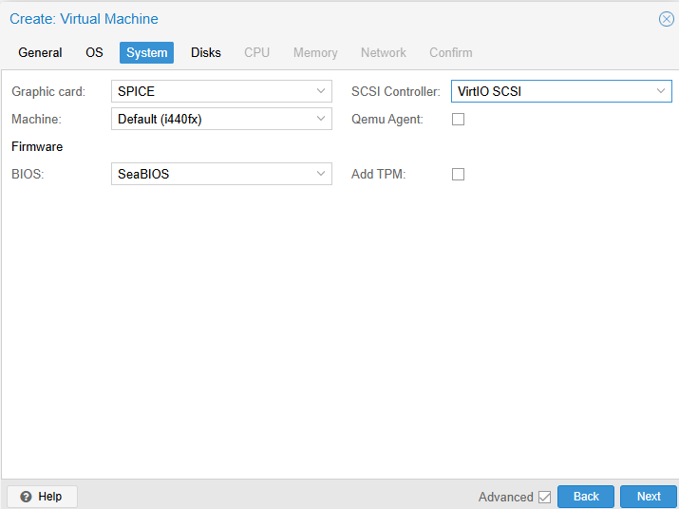The width and height of the screenshot is (679, 509).
Task: Open the Disks tab
Action: point(206,53)
